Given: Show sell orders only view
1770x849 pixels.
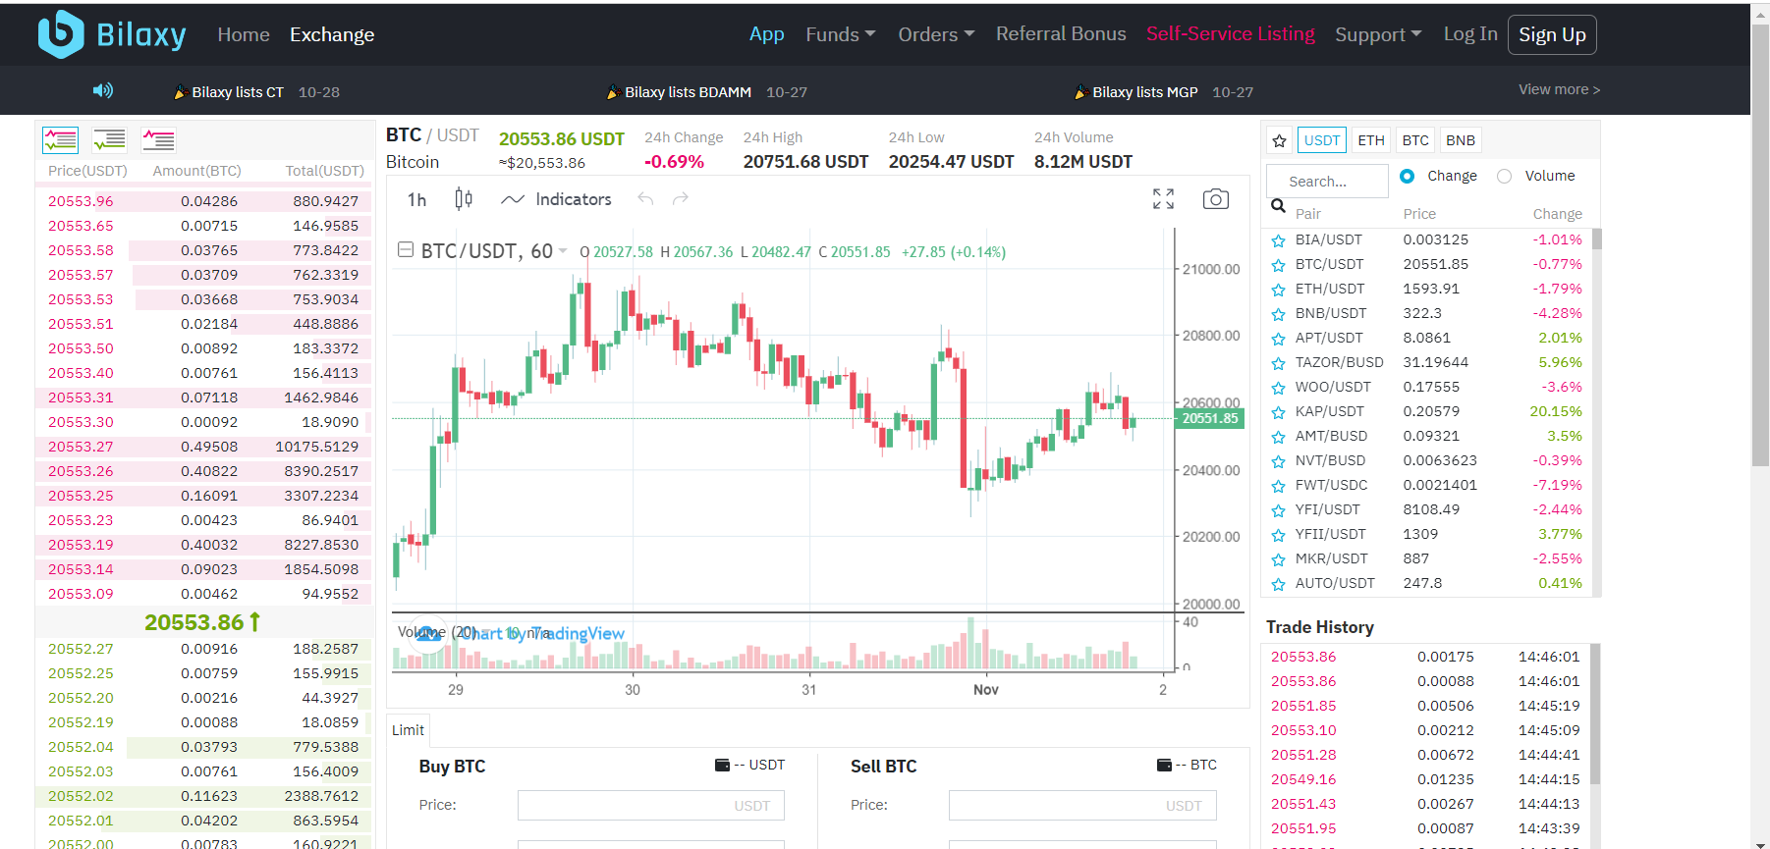Looking at the screenshot, I should [x=158, y=140].
